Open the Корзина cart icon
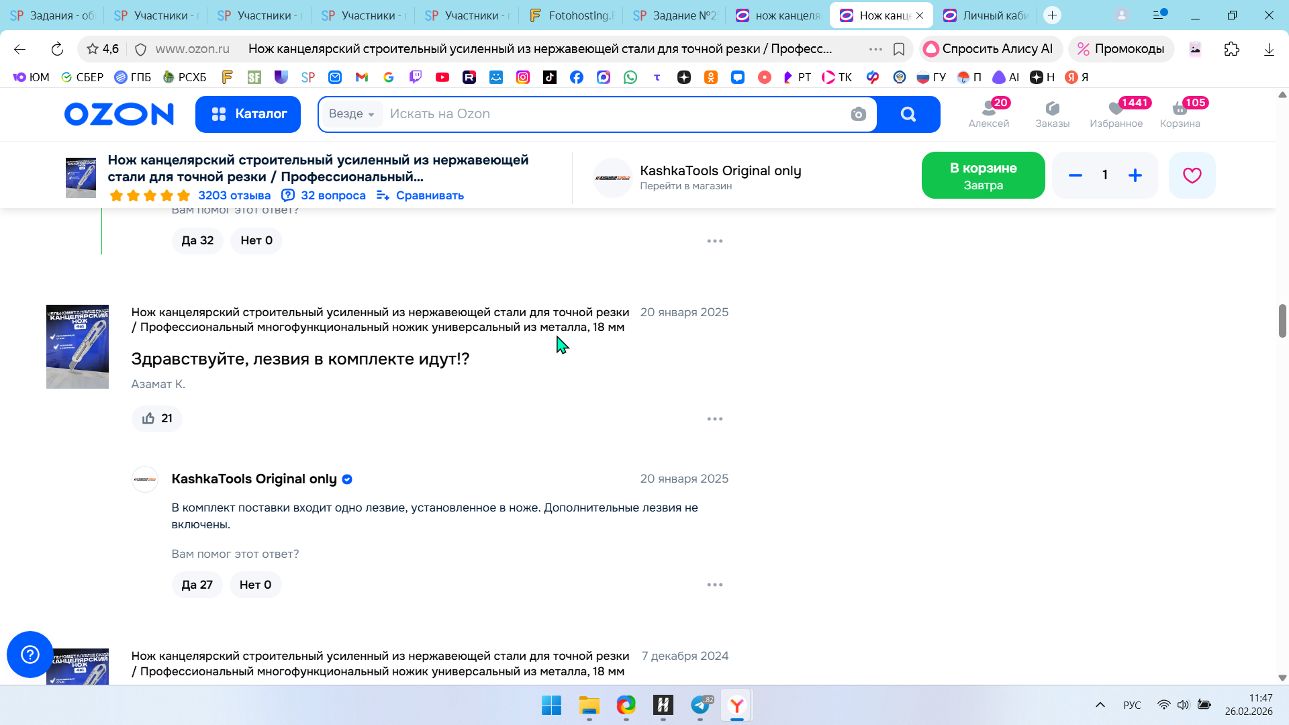 point(1180,113)
